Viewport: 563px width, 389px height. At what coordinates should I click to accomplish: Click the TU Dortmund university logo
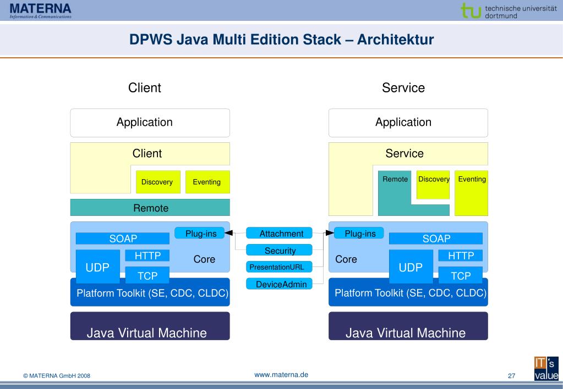click(x=509, y=11)
